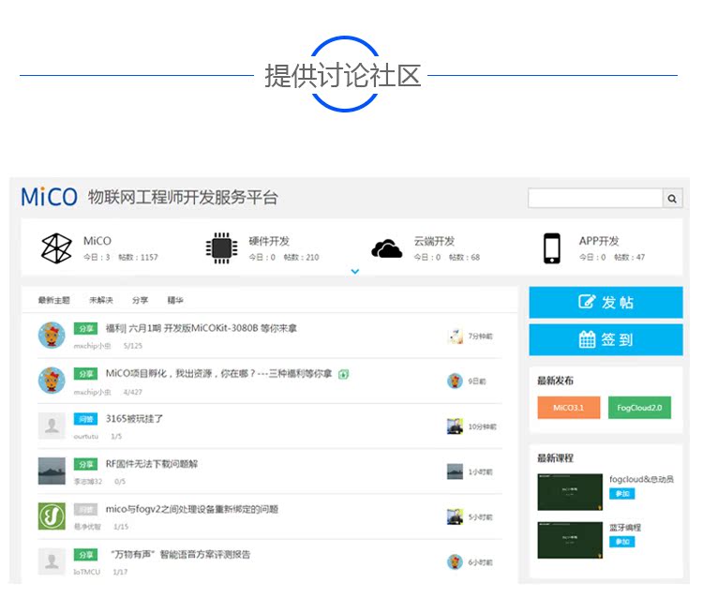Open the 蓝牙编程 course thumbnail

570,540
